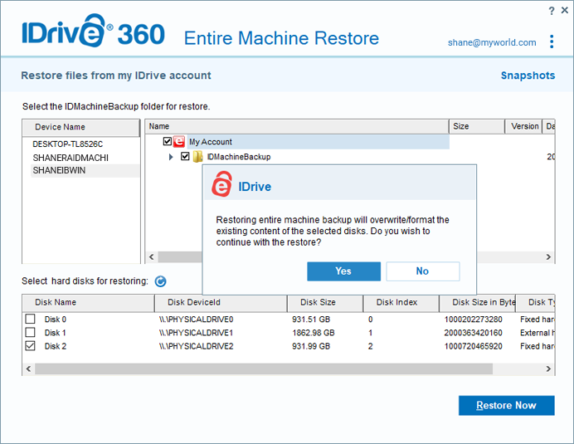Uncheck the Disk 2 checkbox

pyautogui.click(x=31, y=346)
